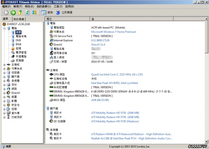Select the 裝置 devices tree node

coord(14,97)
